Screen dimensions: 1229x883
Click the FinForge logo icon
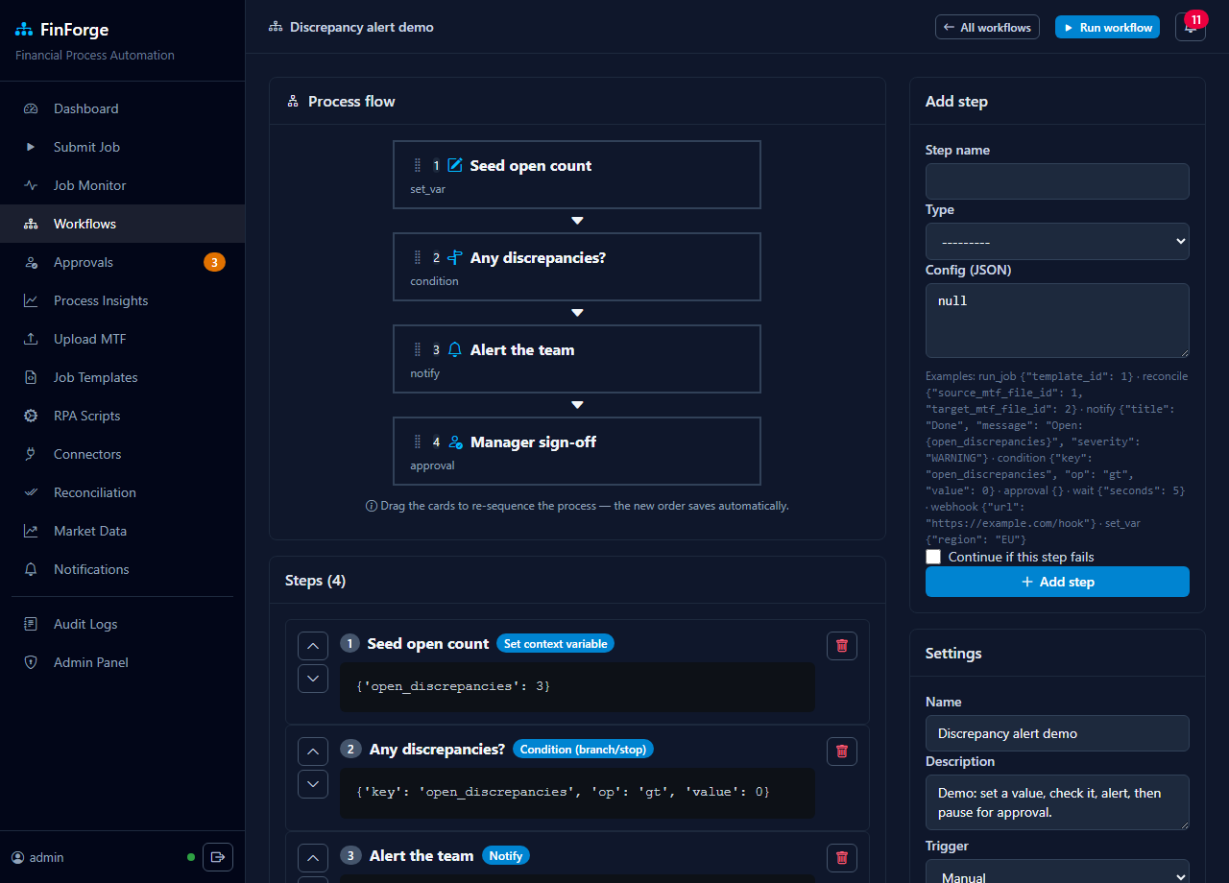click(x=24, y=30)
